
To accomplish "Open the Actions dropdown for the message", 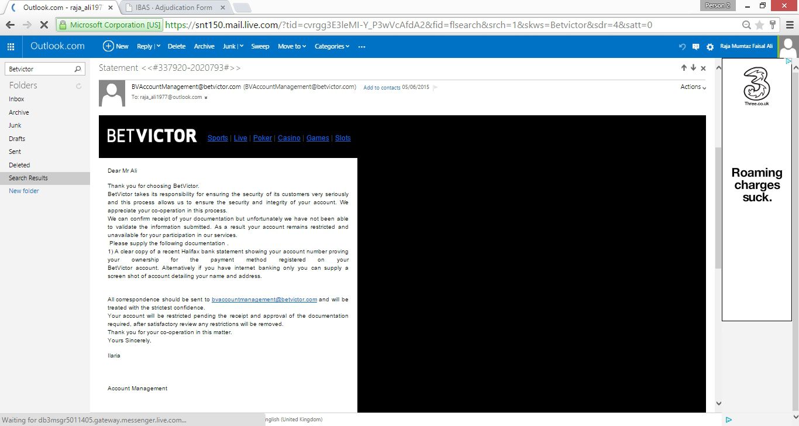I will (693, 87).
